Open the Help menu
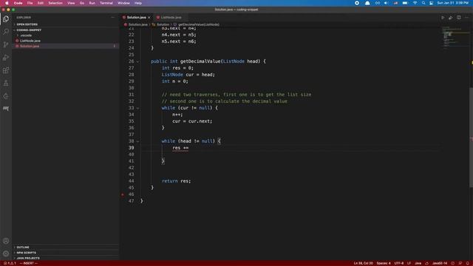The image size is (473, 266). 138,3
